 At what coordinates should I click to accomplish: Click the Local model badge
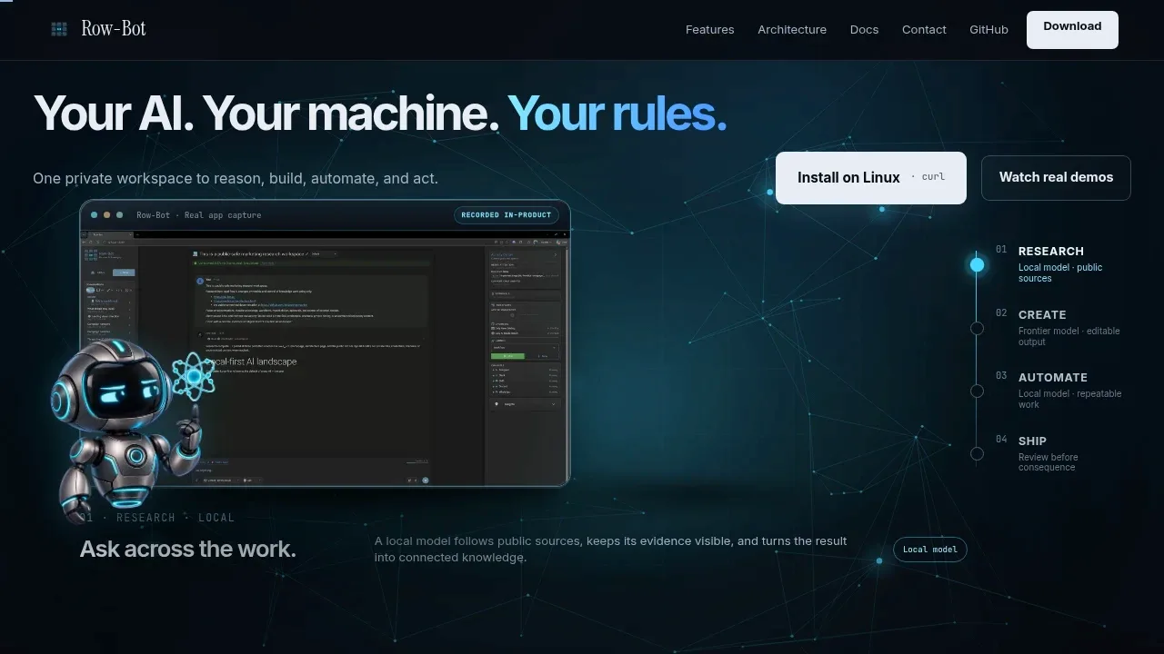click(929, 550)
